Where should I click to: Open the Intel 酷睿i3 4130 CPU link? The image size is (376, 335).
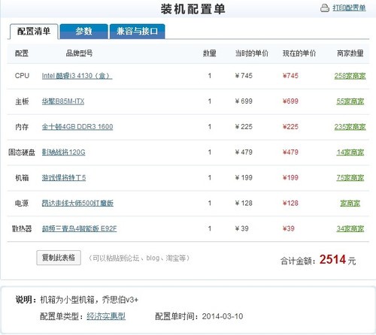[x=77, y=76]
